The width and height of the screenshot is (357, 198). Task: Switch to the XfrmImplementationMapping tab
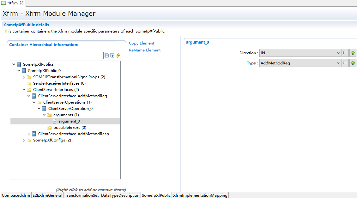coord(200,195)
